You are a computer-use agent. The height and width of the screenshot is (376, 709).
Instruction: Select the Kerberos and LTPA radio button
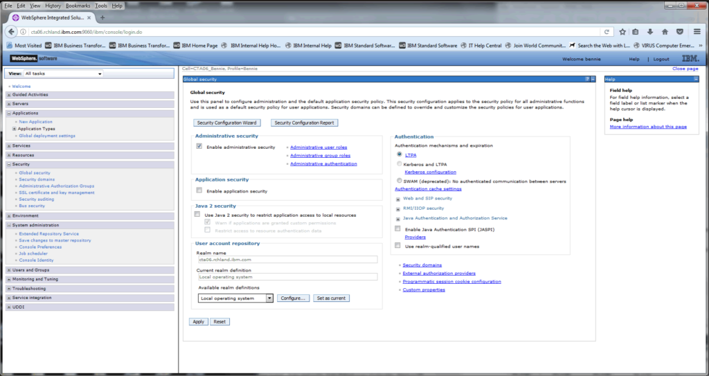tap(400, 164)
